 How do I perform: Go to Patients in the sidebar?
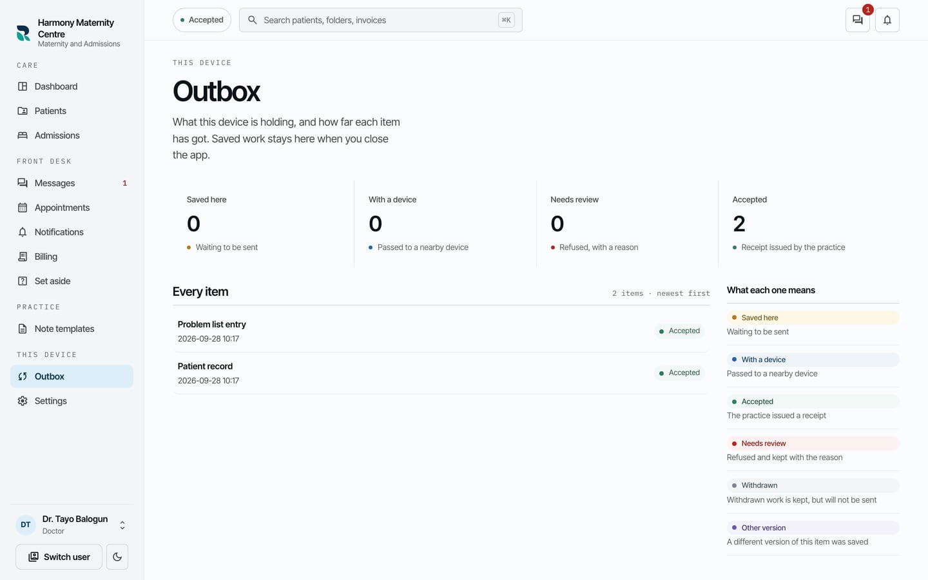pos(72,111)
